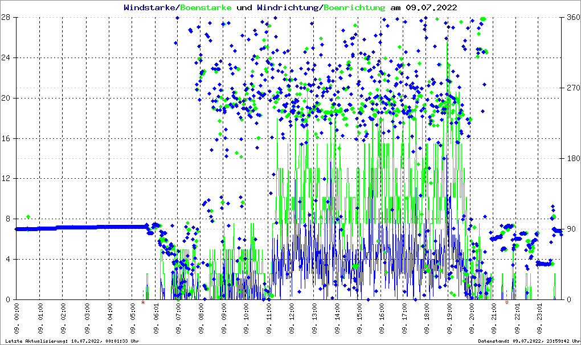The height and width of the screenshot is (345, 581).
Task: Click the '09. 12:00' time axis label
Action: pyautogui.click(x=292, y=322)
